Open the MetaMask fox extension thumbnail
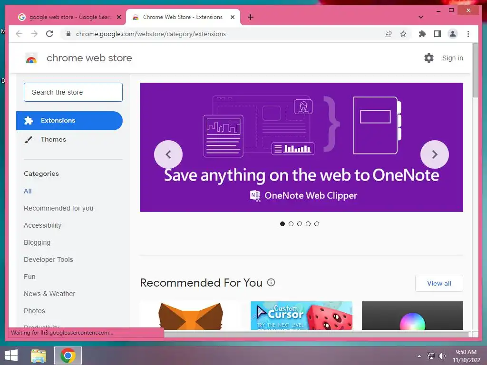487x365 pixels. pyautogui.click(x=191, y=316)
